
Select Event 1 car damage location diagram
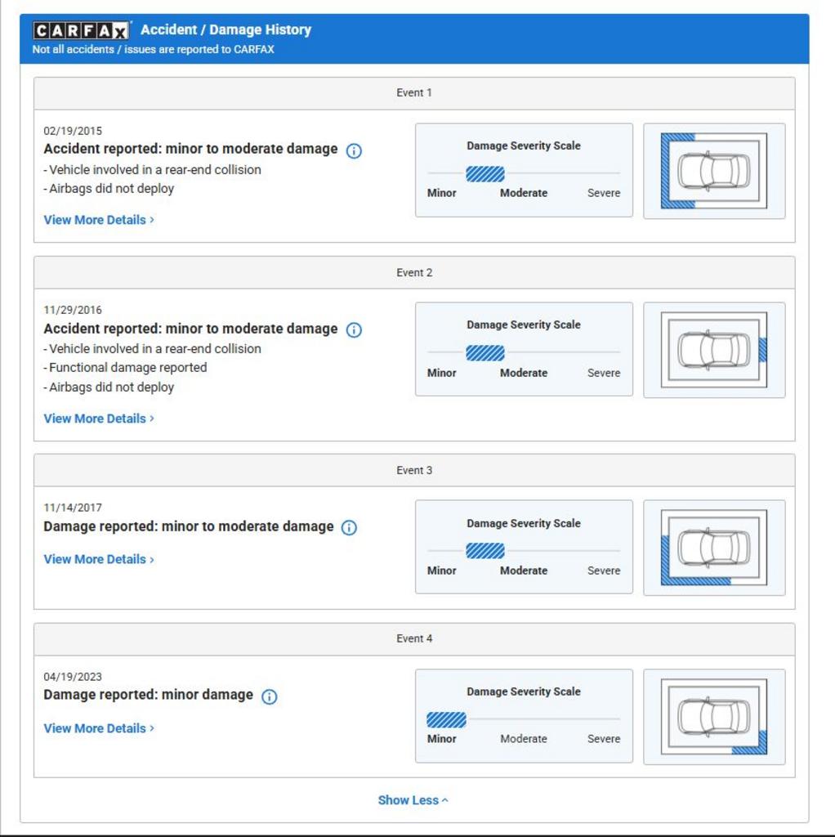point(714,171)
